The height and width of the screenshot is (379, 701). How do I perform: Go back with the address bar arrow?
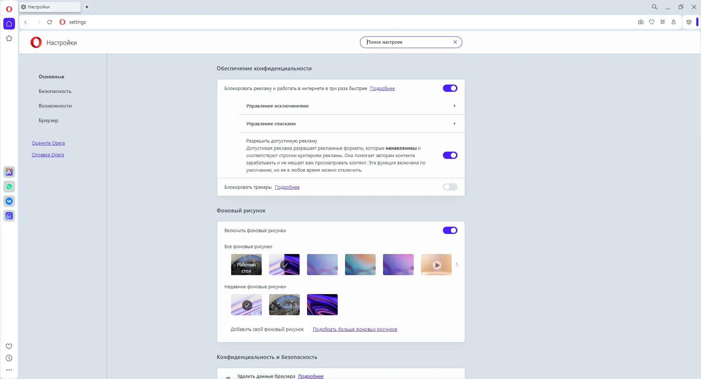(26, 22)
